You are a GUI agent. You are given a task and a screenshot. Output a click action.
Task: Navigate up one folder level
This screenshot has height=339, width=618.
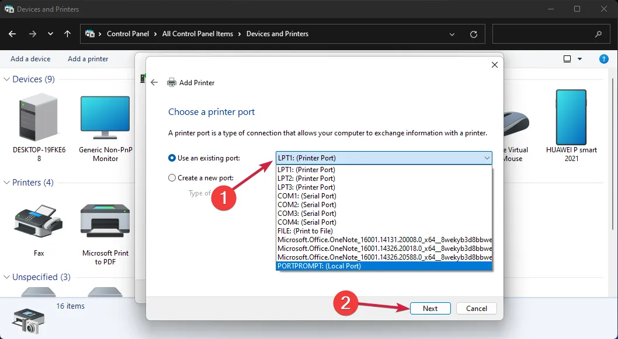point(67,34)
